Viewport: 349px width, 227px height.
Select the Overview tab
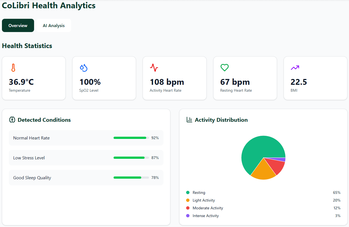(18, 25)
